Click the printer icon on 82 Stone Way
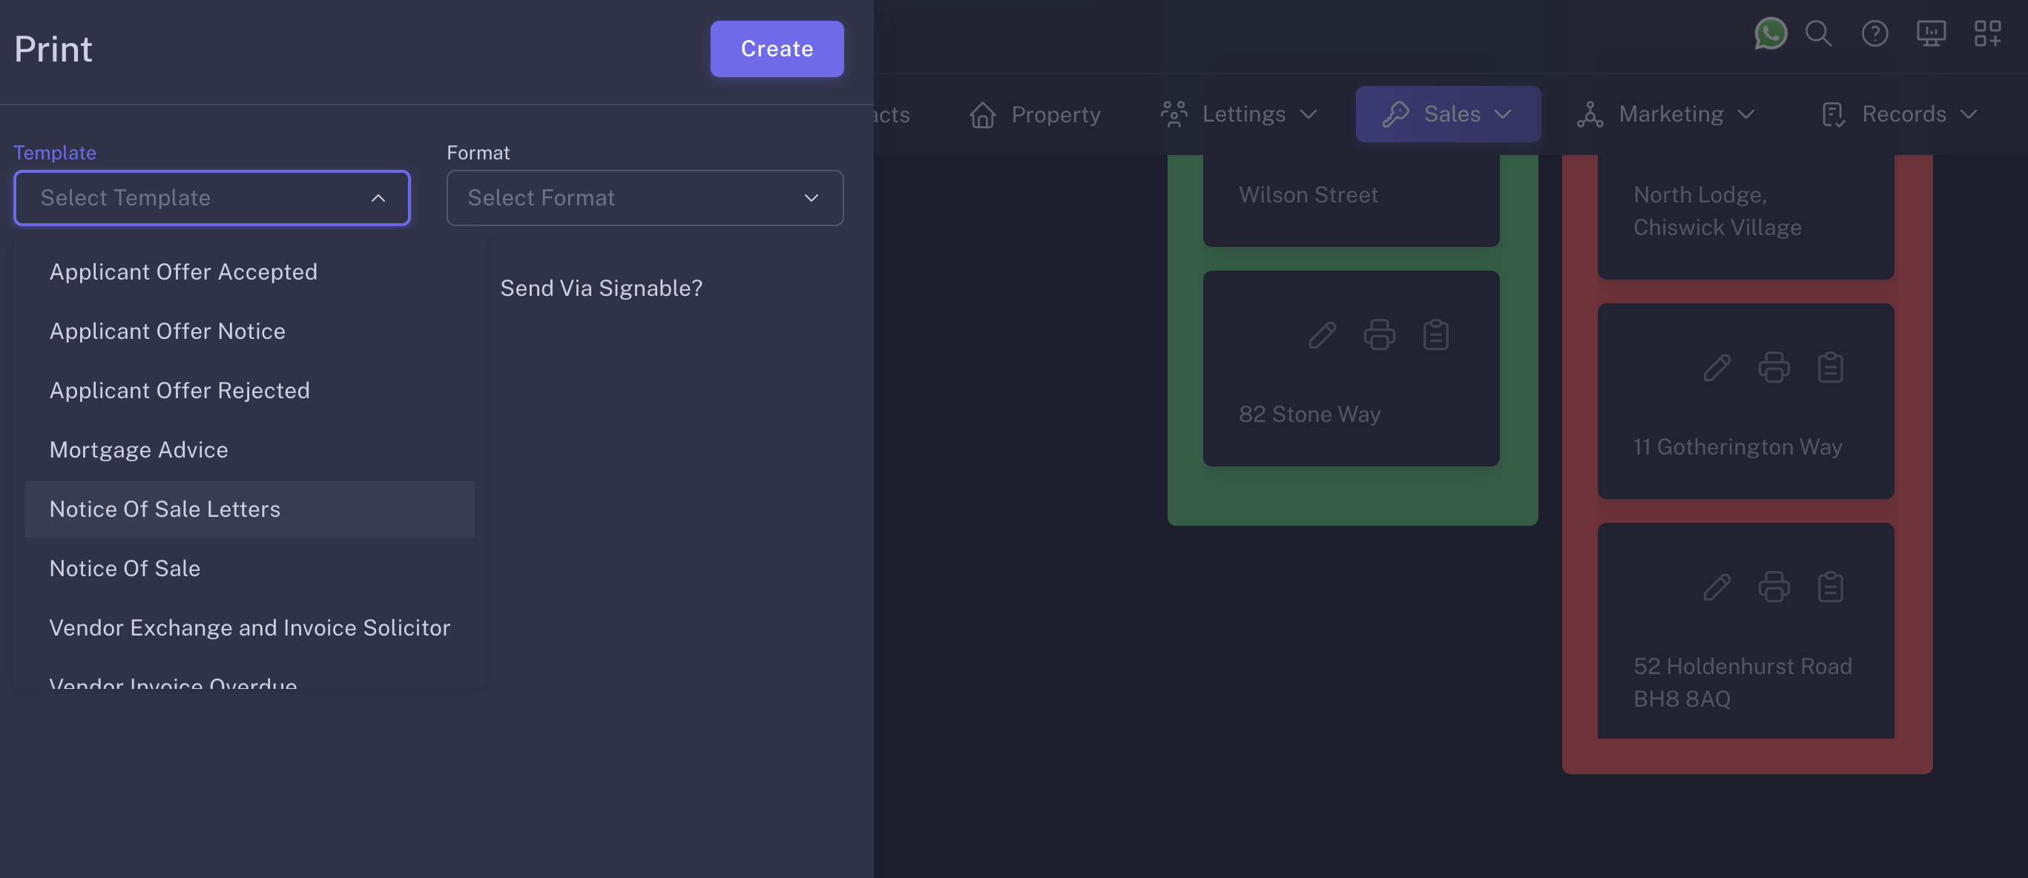Image resolution: width=2028 pixels, height=878 pixels. coord(1378,335)
